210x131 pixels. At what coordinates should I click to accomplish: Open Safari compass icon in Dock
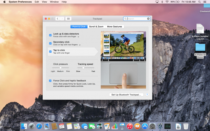click(39, 126)
